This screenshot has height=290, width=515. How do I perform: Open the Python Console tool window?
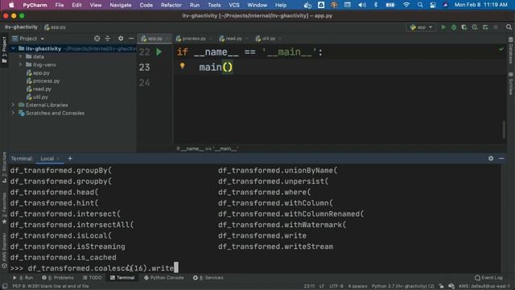coord(163,278)
